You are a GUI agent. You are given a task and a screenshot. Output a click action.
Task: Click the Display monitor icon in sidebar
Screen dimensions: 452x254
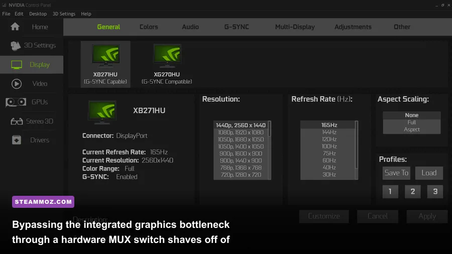pyautogui.click(x=17, y=65)
